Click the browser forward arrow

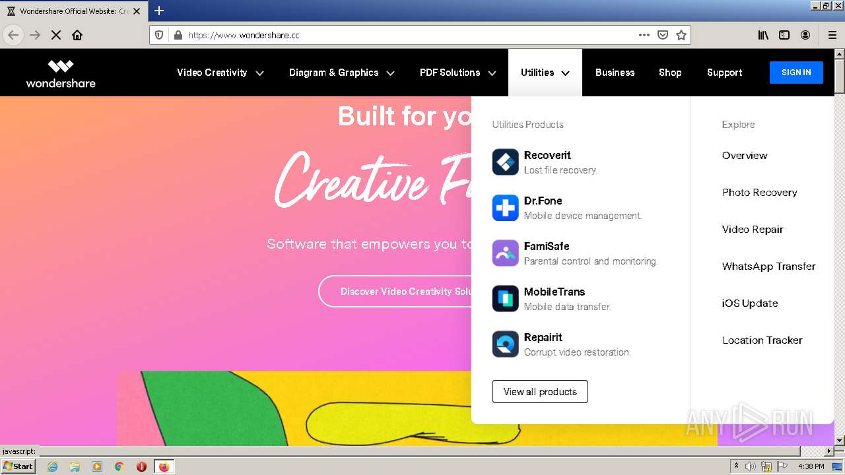pyautogui.click(x=35, y=35)
